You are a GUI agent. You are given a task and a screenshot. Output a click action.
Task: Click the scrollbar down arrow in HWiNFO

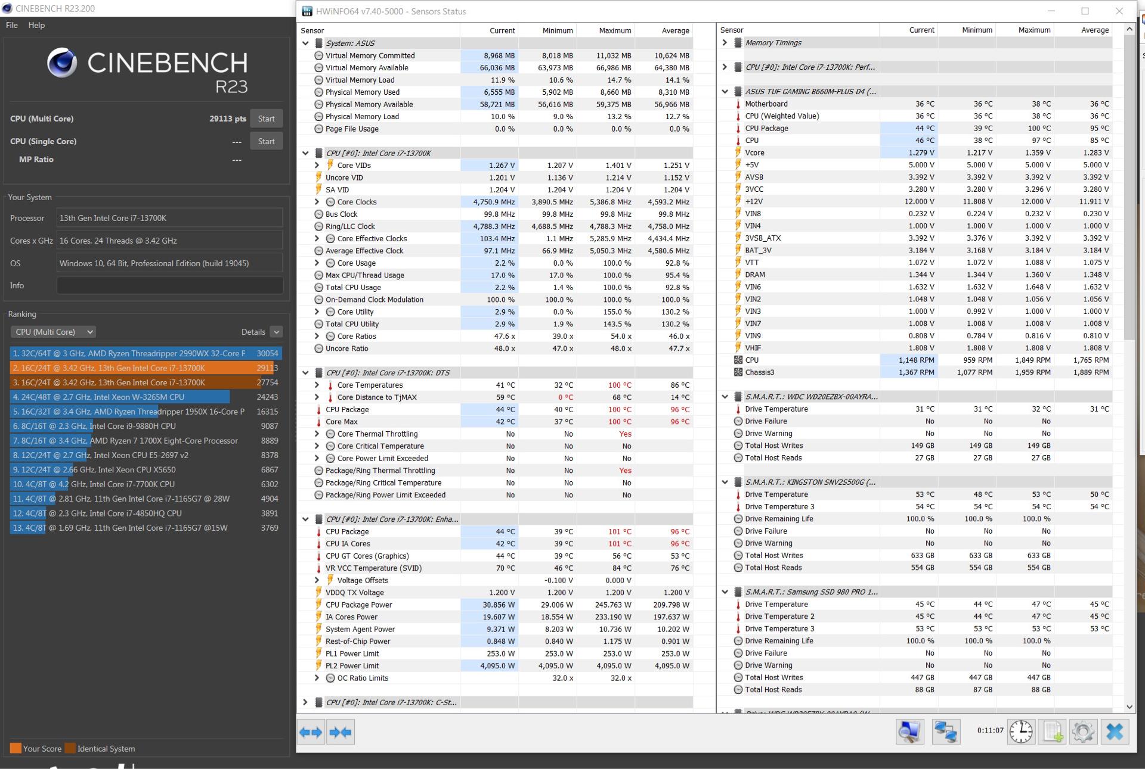coord(1129,706)
